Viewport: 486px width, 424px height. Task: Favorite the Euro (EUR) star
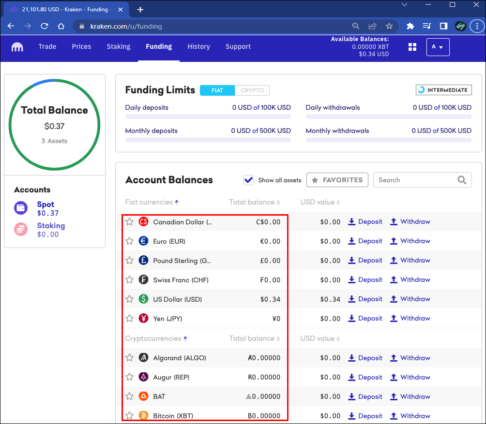130,241
